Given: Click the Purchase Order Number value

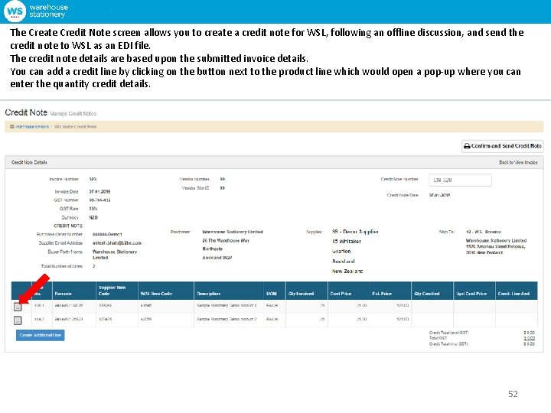Looking at the screenshot, I should click(107, 234).
